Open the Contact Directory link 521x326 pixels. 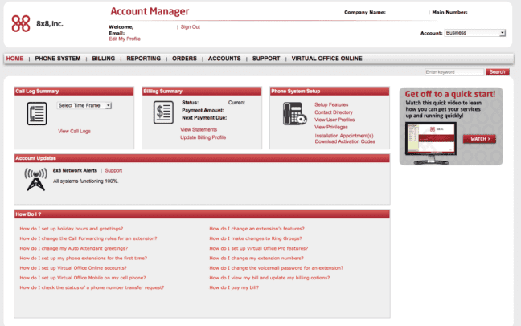[334, 112]
